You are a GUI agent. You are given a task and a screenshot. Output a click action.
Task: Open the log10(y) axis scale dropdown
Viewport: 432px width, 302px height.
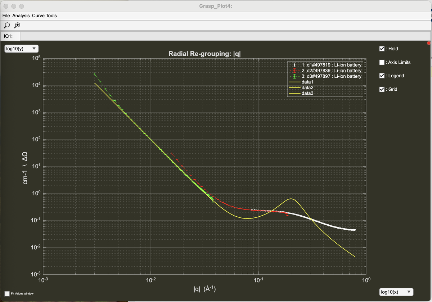(21, 49)
